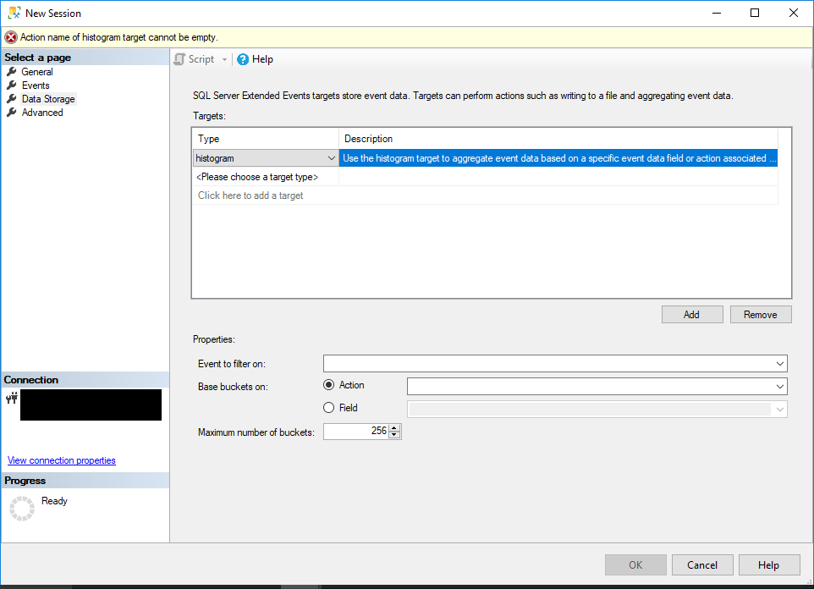Select the General page icon in sidebar
Image resolution: width=814 pixels, height=589 pixels.
(x=12, y=71)
